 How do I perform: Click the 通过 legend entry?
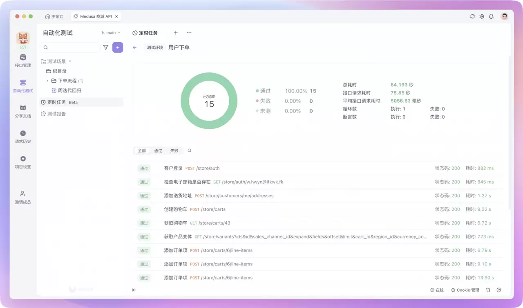point(263,91)
